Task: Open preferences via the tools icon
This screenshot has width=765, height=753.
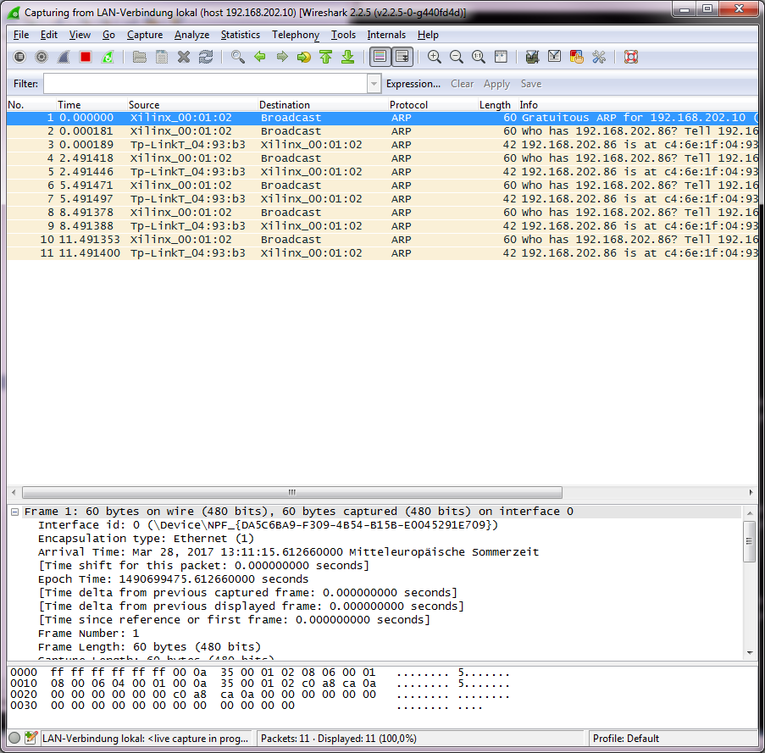Action: coord(599,57)
